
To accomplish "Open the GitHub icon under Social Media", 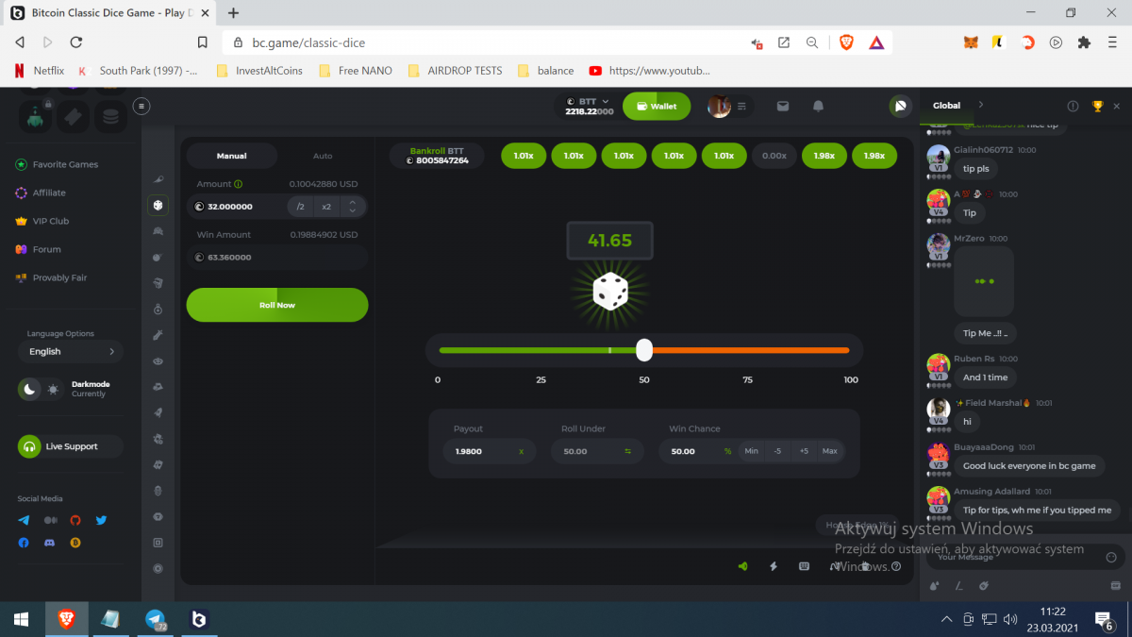I will pyautogui.click(x=75, y=520).
